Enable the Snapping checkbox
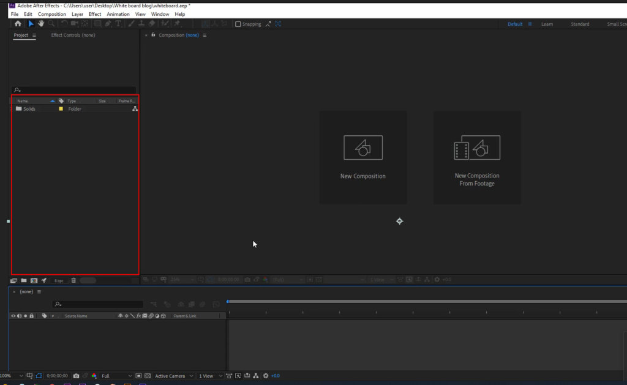 pos(238,23)
